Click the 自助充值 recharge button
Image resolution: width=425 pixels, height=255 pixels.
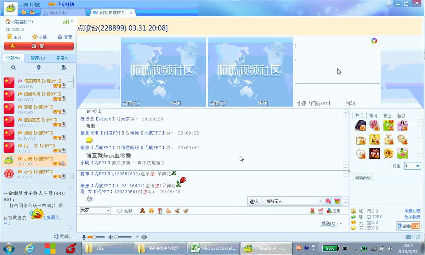409,226
